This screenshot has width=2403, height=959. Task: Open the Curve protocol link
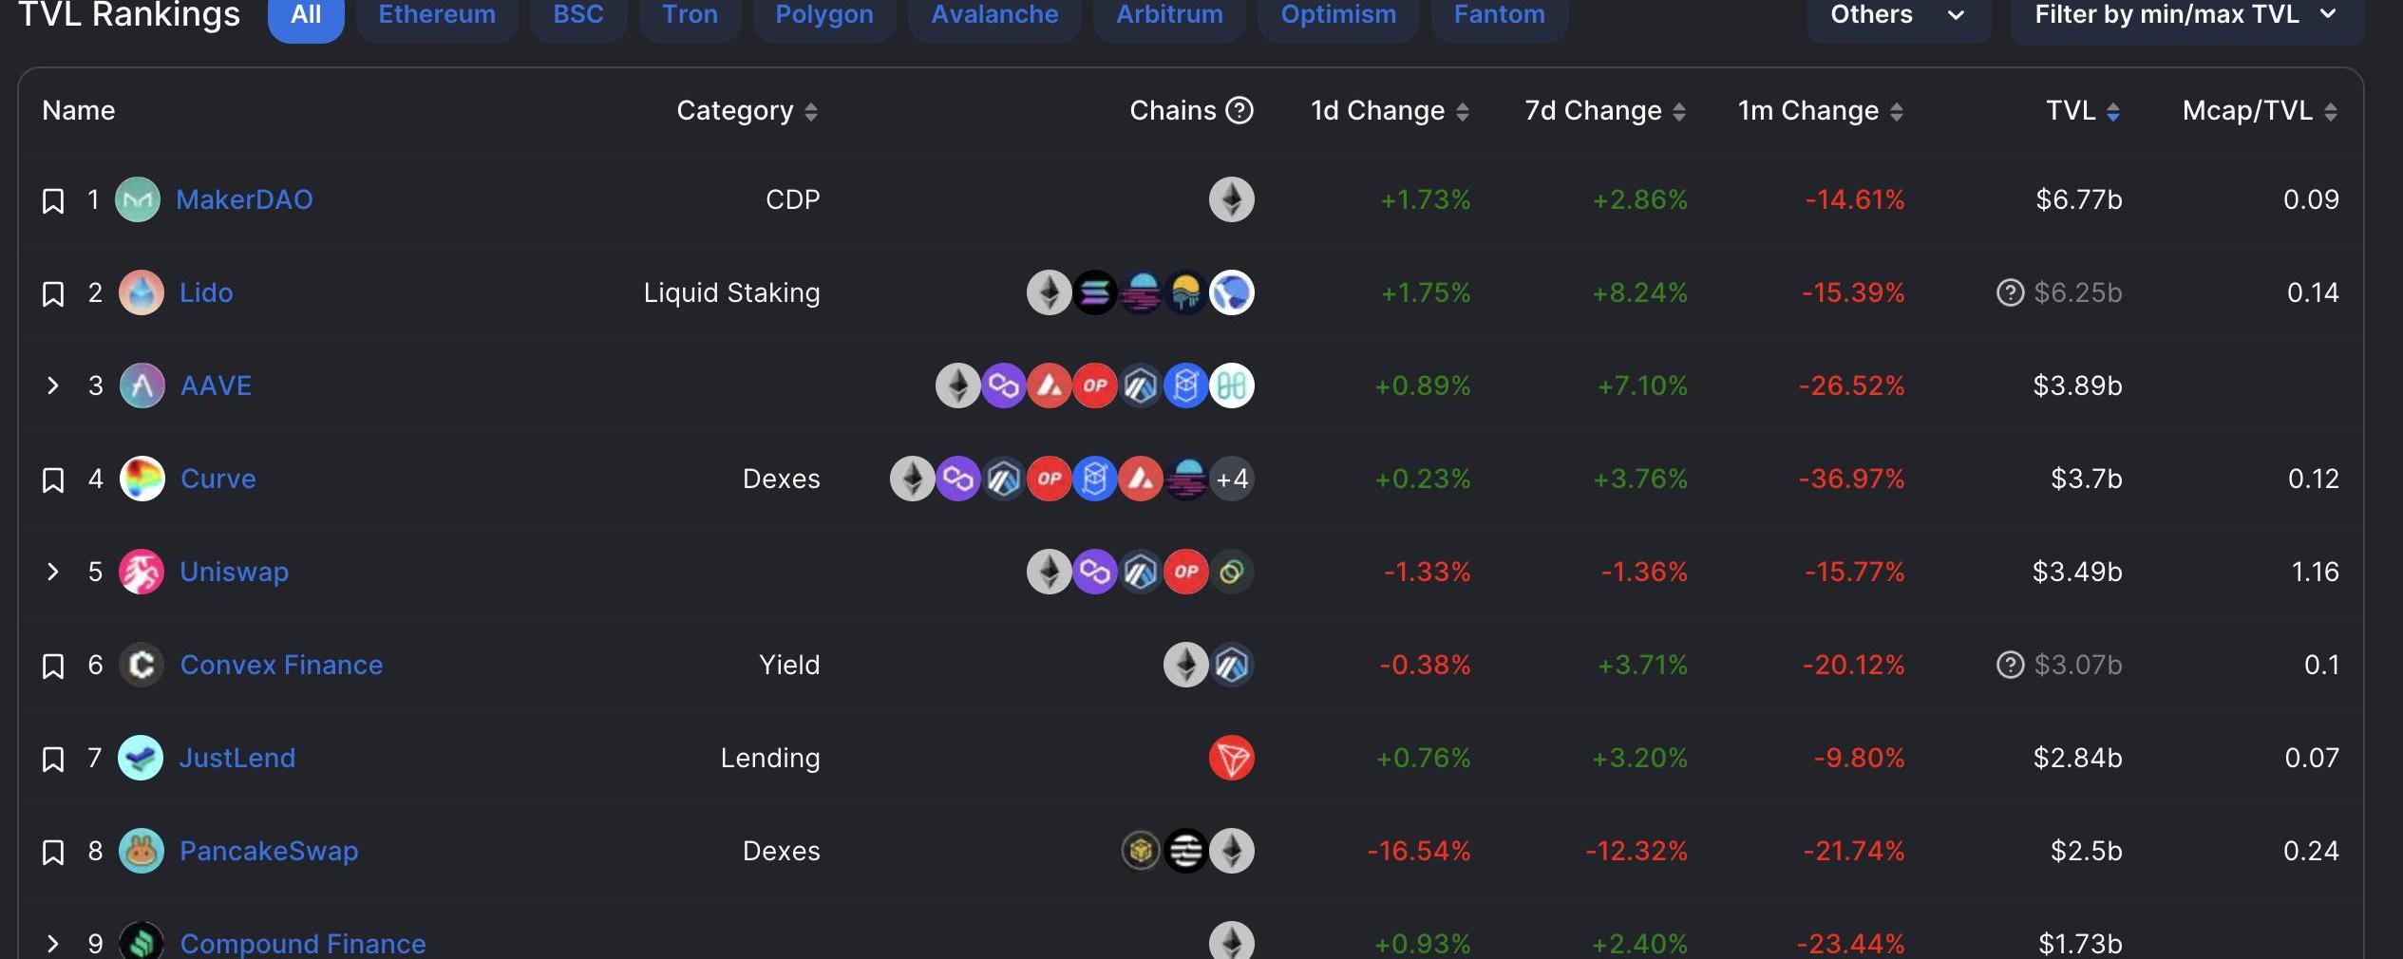218,479
